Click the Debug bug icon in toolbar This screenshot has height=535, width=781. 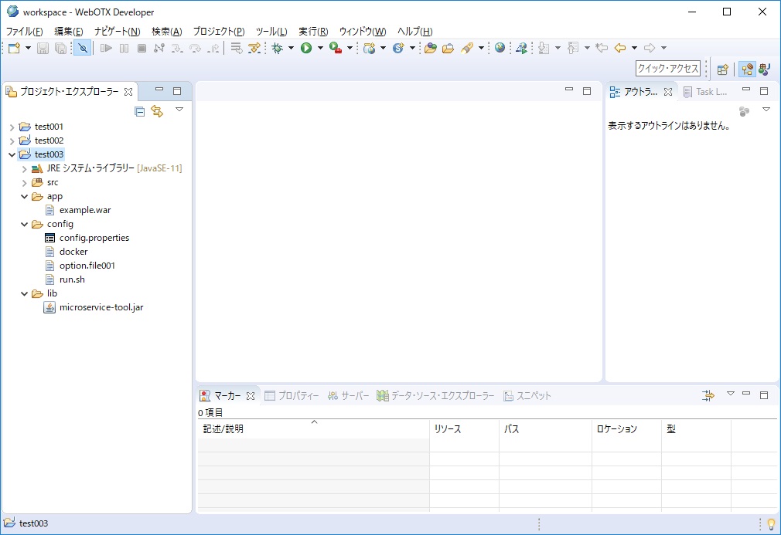click(277, 48)
